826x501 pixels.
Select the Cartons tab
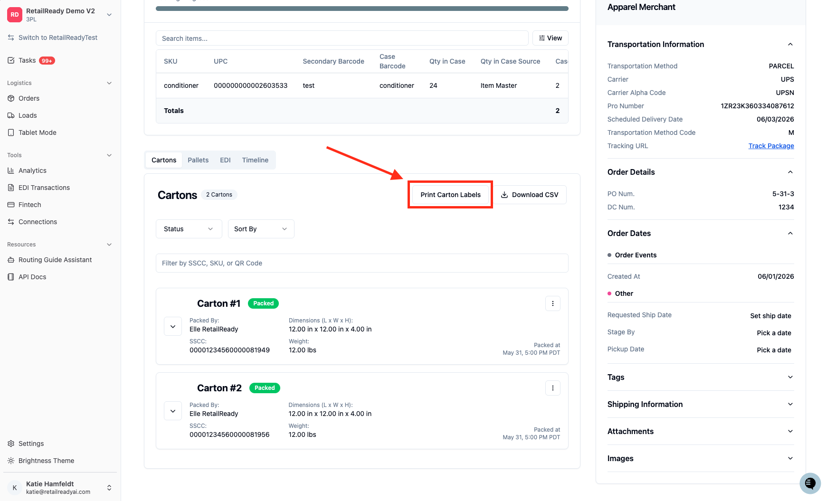pos(164,160)
